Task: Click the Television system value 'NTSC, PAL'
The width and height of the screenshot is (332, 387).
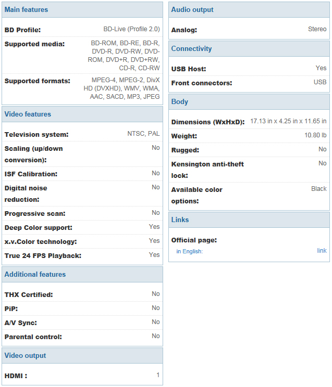Action: coord(143,134)
